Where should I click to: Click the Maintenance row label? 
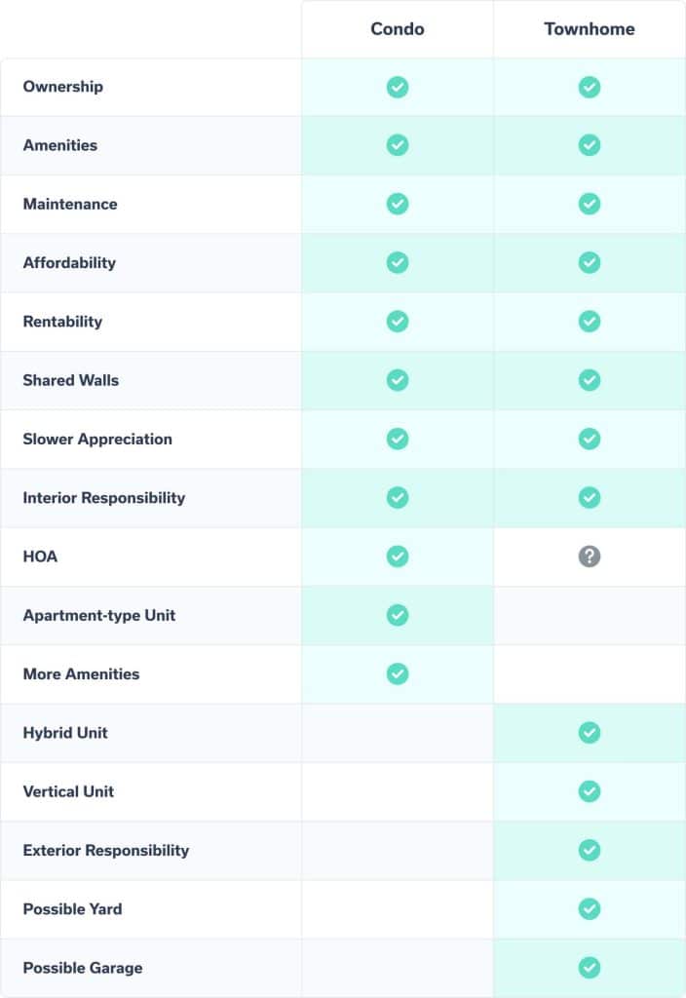point(70,205)
